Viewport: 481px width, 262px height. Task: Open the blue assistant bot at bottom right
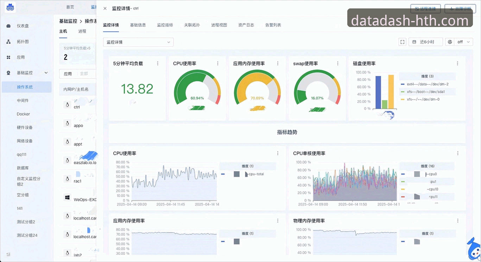tap(473, 248)
